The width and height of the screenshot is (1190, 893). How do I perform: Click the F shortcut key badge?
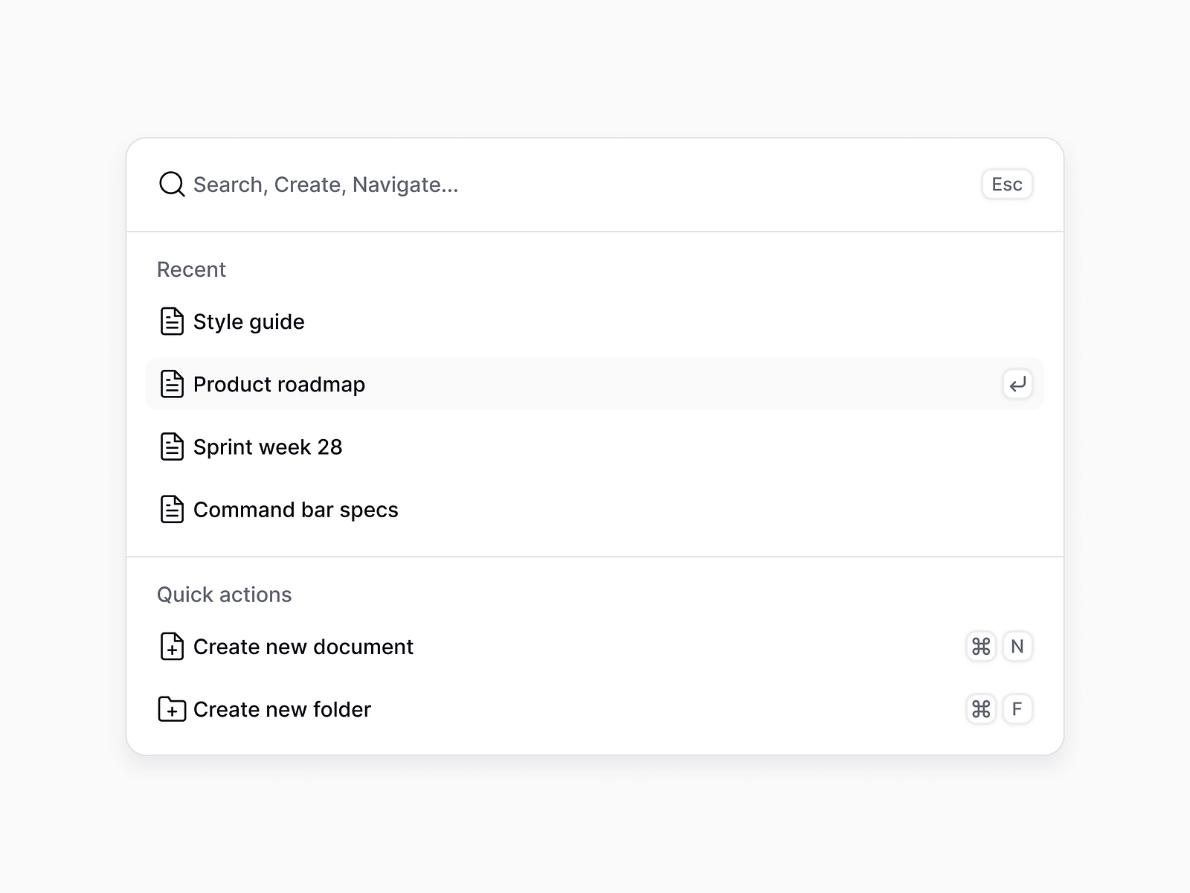click(1017, 709)
